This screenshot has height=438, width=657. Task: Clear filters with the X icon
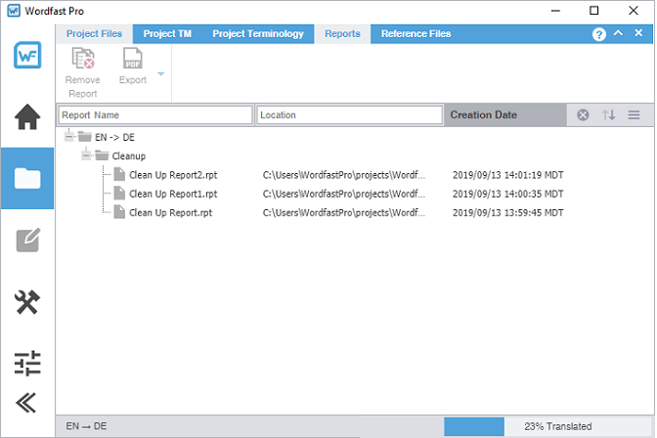click(583, 115)
